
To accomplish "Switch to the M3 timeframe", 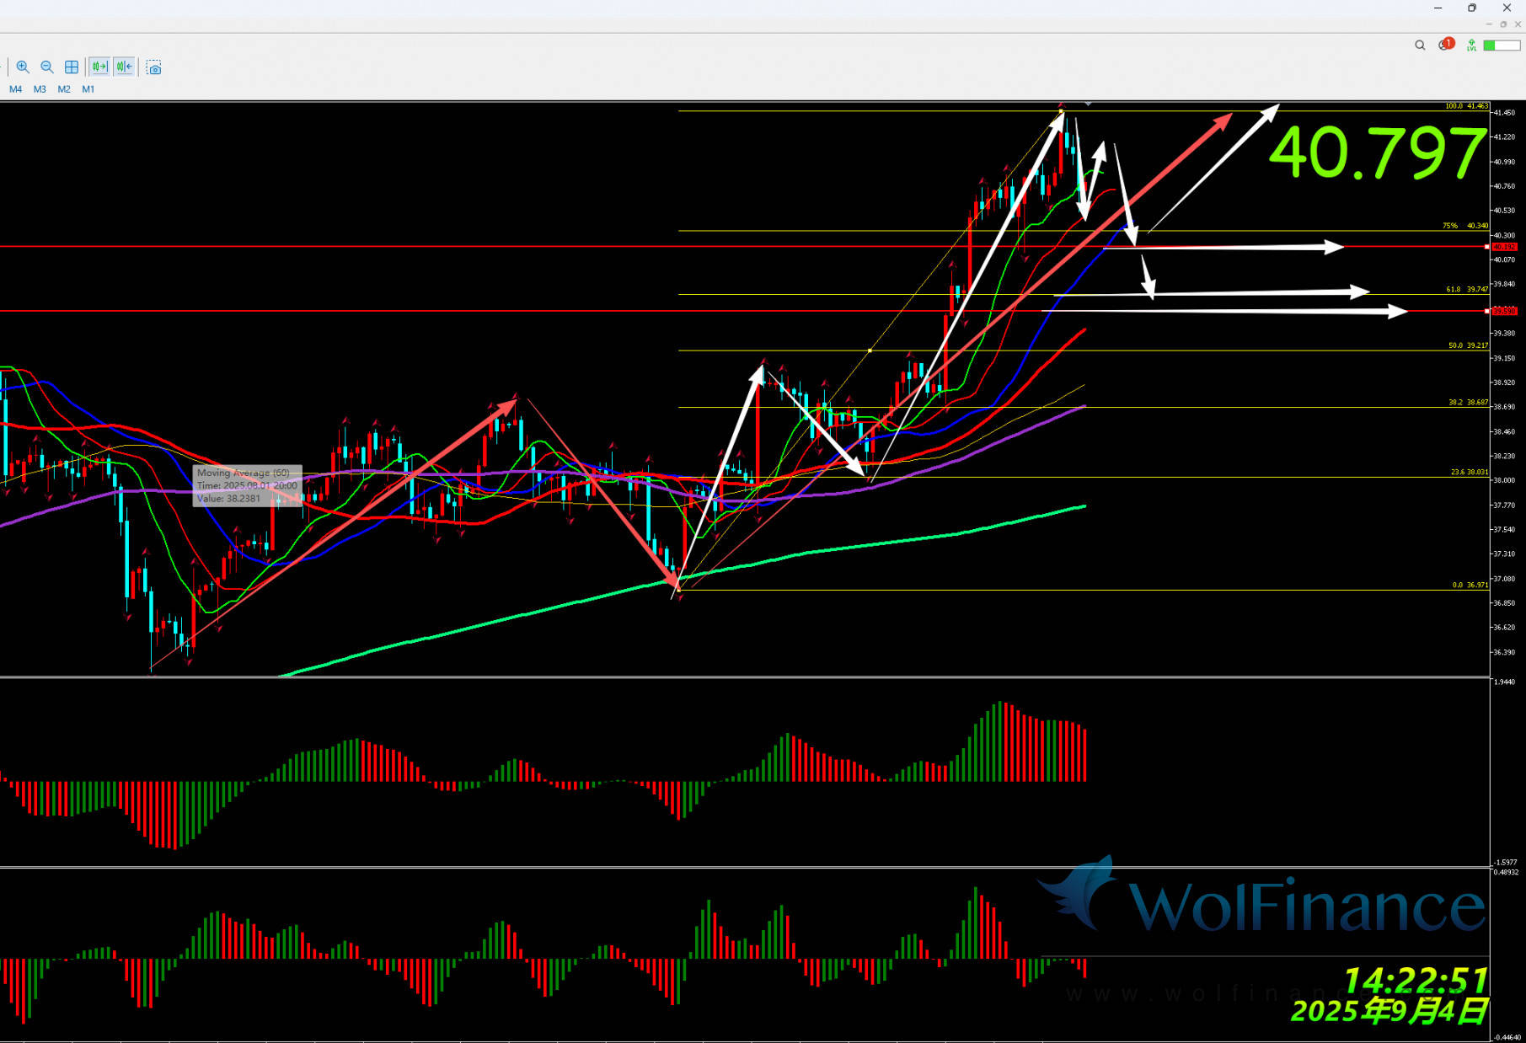I will (x=40, y=89).
